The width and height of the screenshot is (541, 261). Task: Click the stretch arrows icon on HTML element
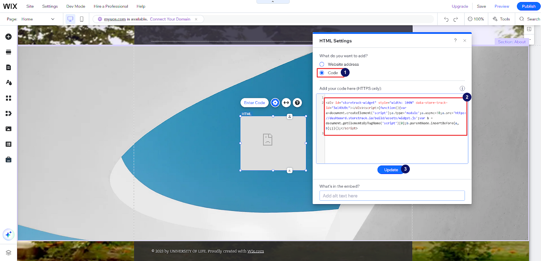point(286,103)
